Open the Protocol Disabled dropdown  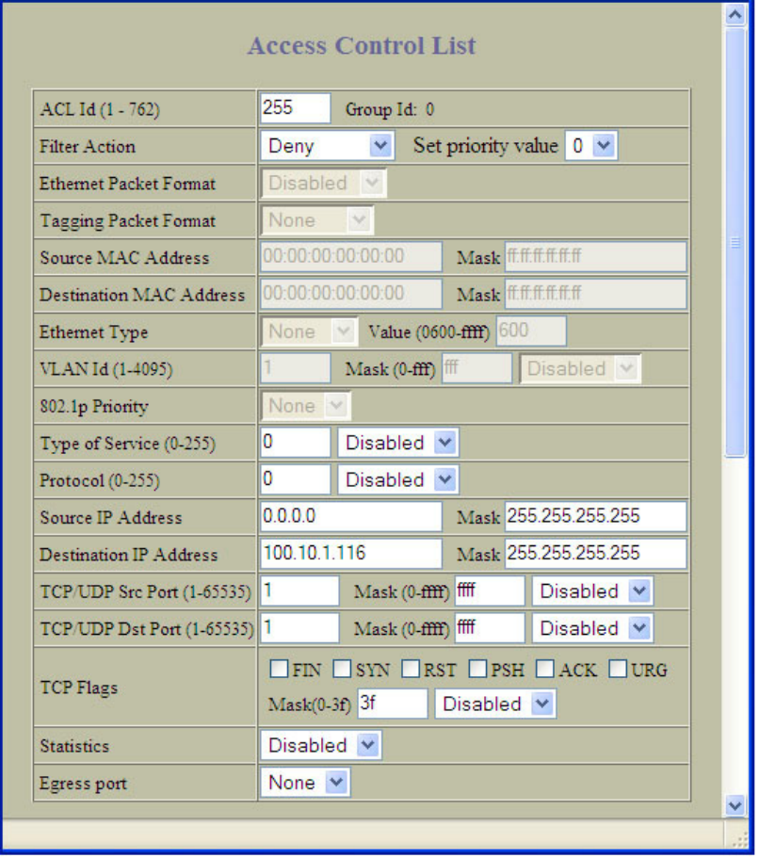(398, 480)
